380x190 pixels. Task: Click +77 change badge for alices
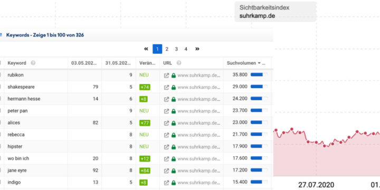[145, 123]
